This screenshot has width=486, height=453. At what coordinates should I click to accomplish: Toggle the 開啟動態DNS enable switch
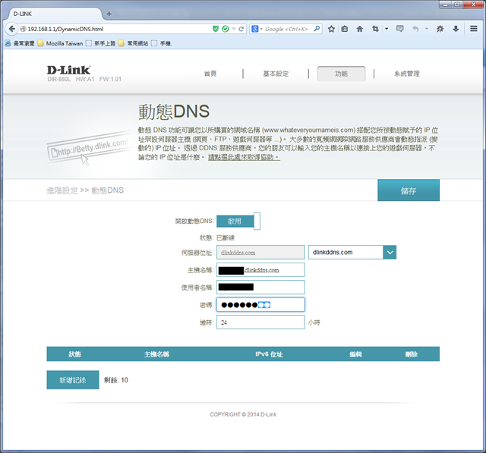[x=238, y=221]
